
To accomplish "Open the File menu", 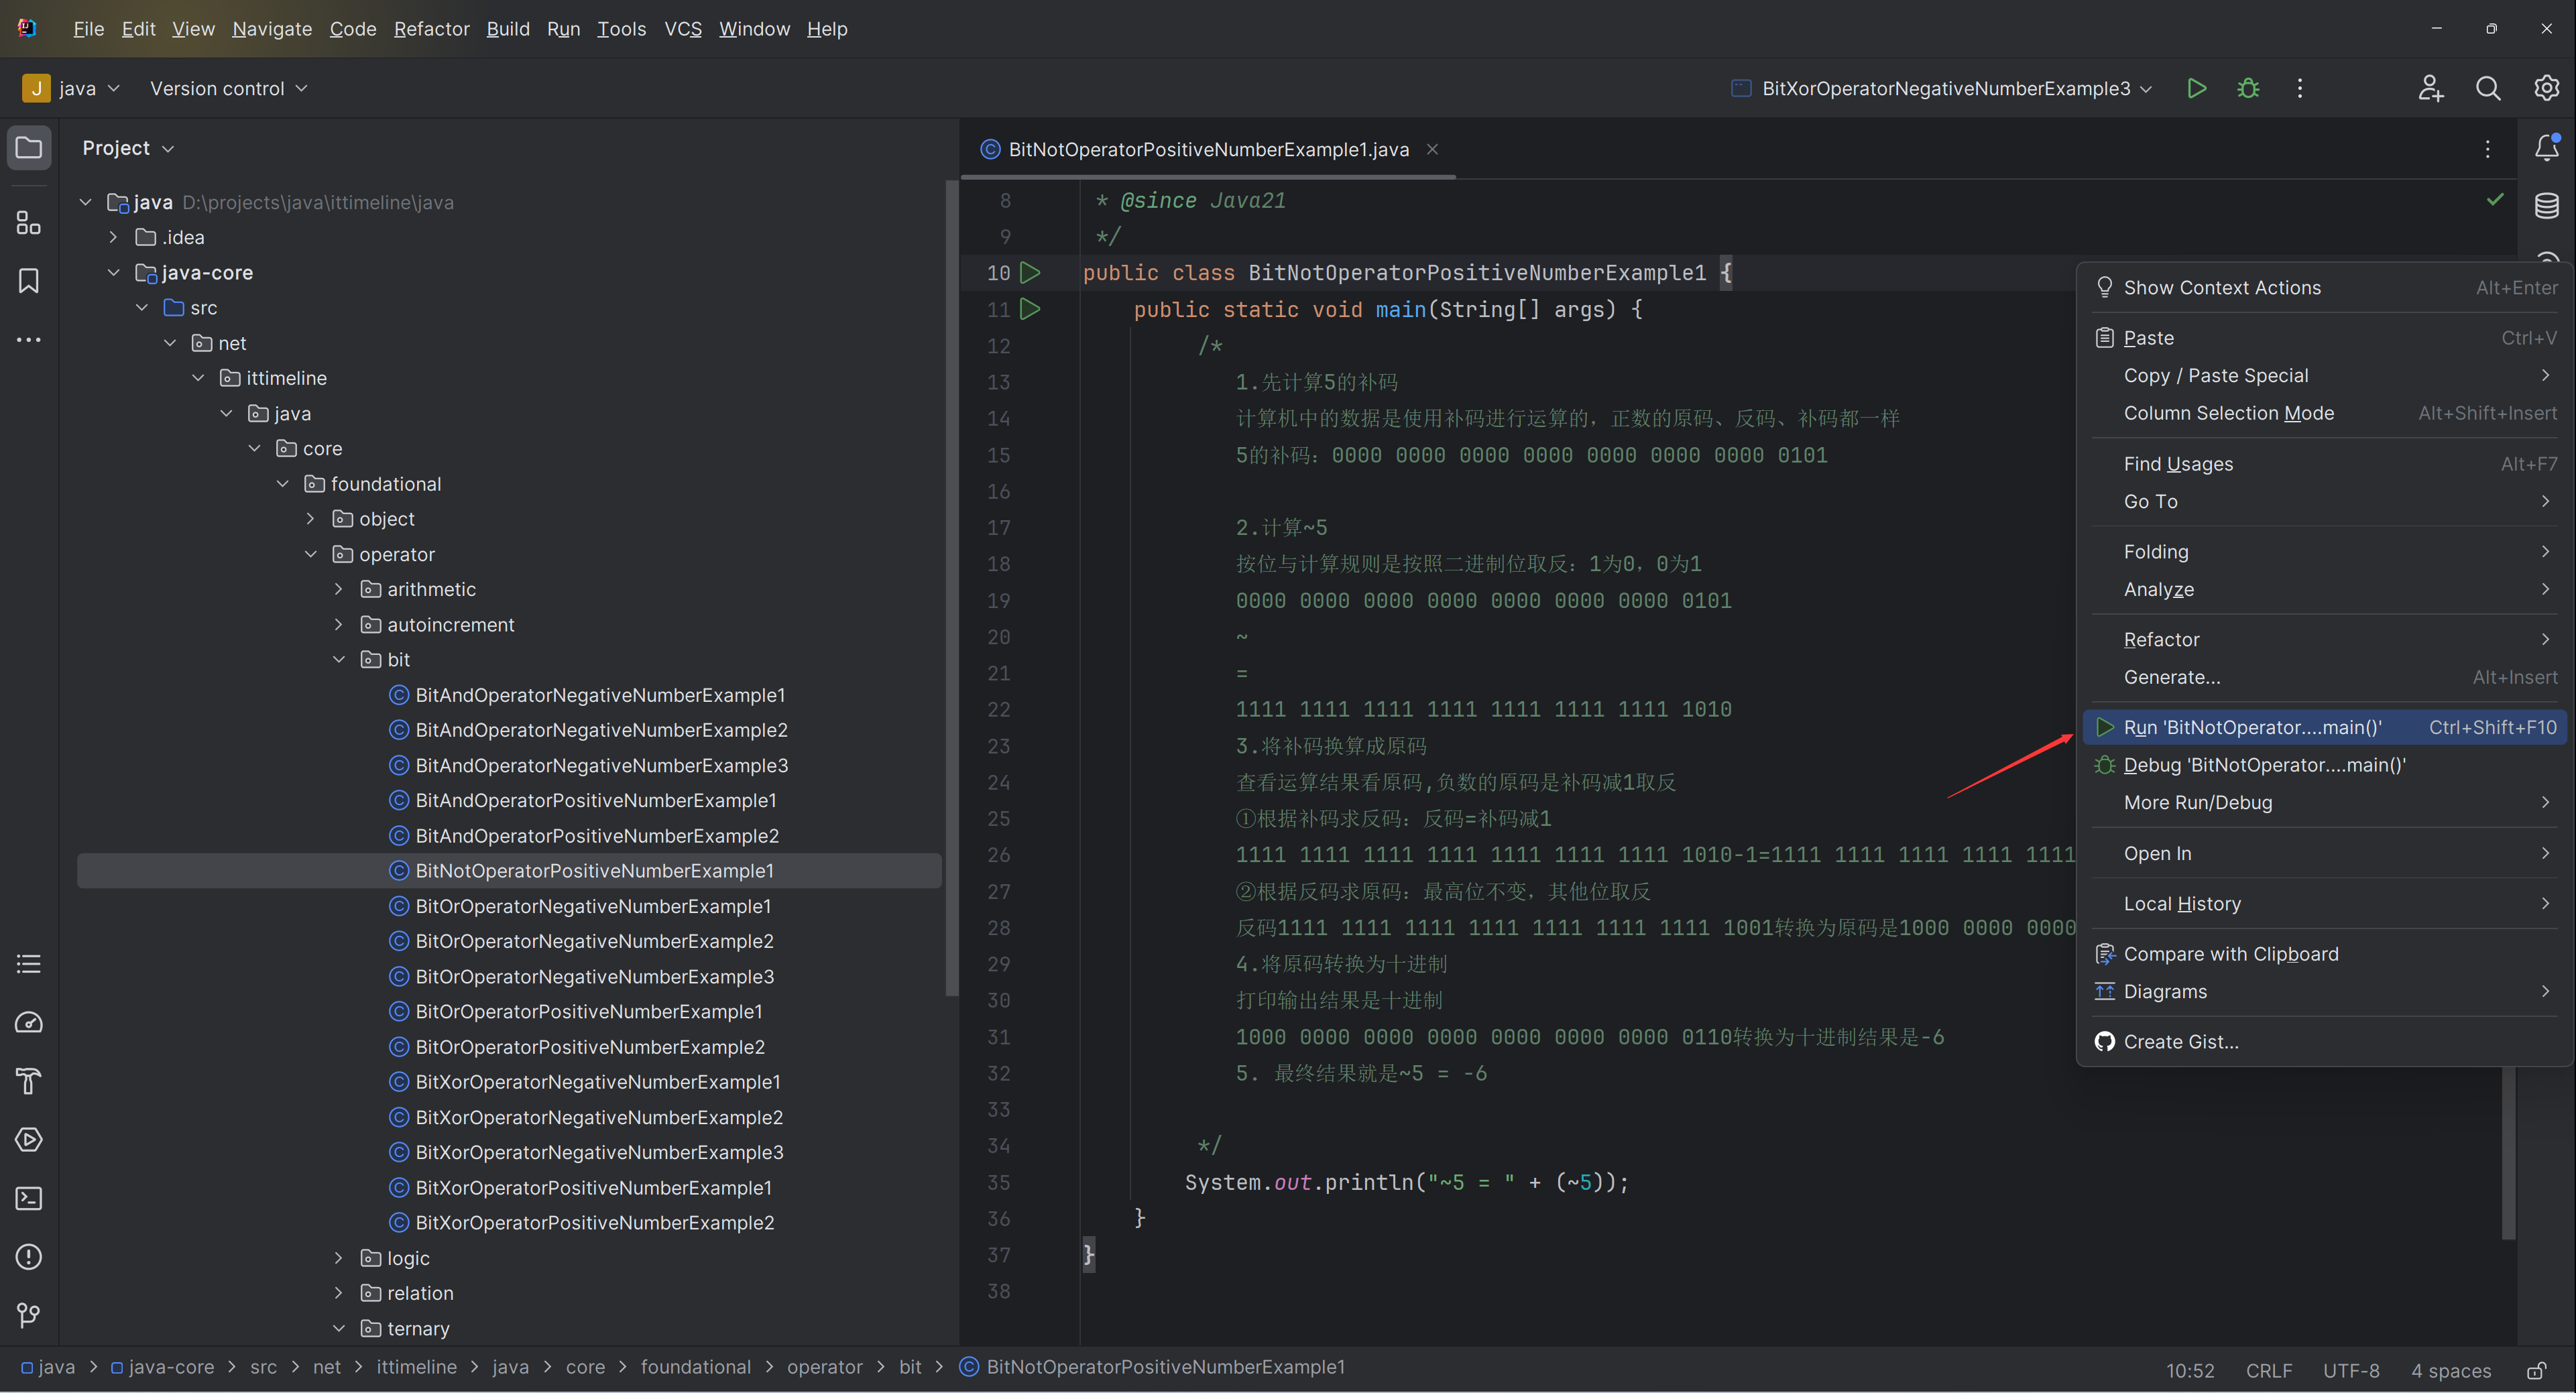I will [89, 29].
